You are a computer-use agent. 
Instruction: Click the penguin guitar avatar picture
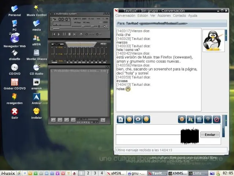(x=214, y=41)
